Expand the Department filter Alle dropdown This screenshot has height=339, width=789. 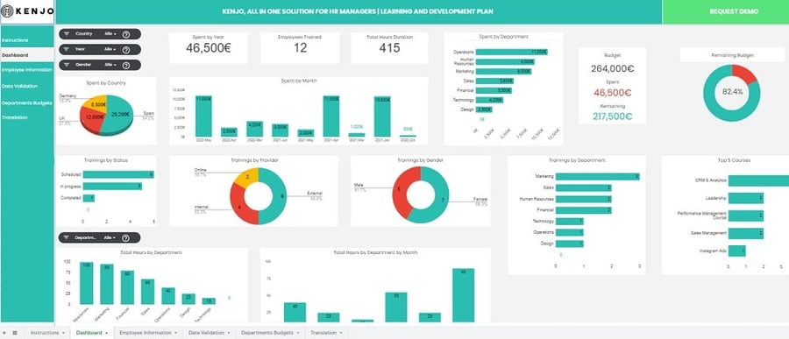[110, 238]
